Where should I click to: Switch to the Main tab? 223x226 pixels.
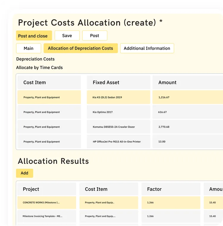[29, 48]
